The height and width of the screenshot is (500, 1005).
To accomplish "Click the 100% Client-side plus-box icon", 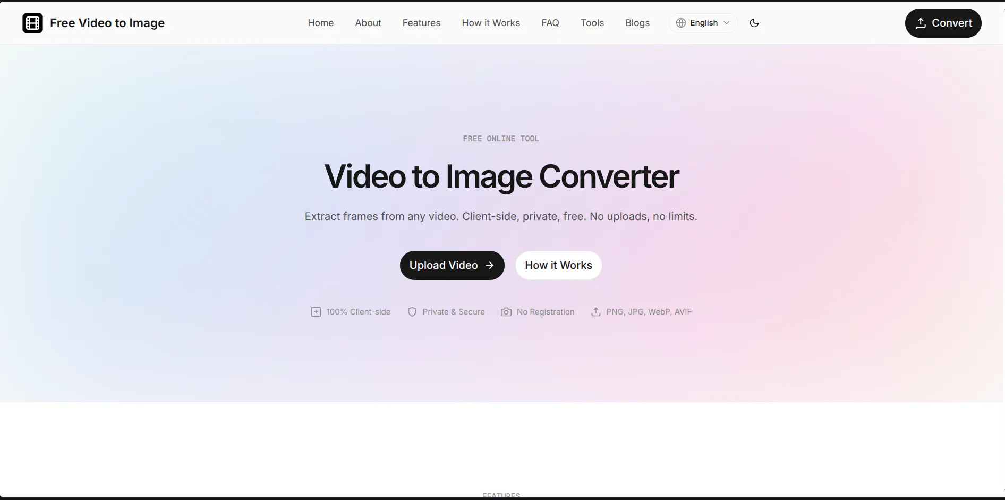I will 316,312.
